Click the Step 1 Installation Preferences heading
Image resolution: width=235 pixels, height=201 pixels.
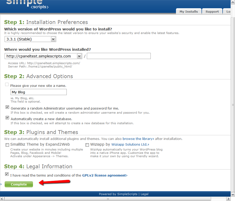(46, 22)
